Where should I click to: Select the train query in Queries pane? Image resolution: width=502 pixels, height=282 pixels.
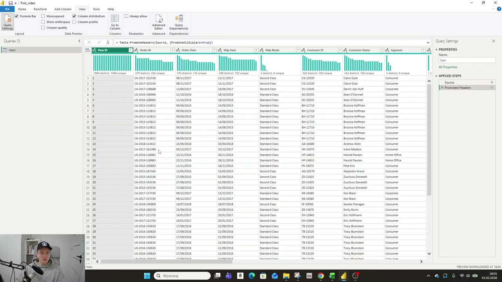tap(41, 50)
